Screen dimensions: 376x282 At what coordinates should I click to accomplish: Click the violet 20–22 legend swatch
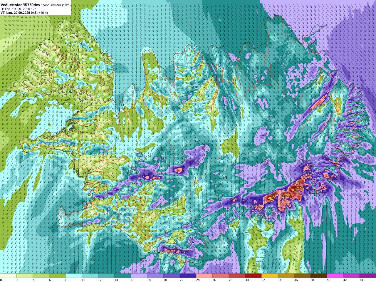coord(172,276)
